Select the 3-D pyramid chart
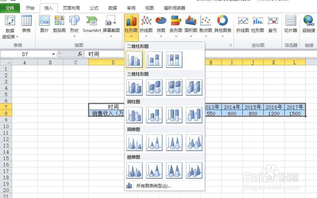 [194, 170]
